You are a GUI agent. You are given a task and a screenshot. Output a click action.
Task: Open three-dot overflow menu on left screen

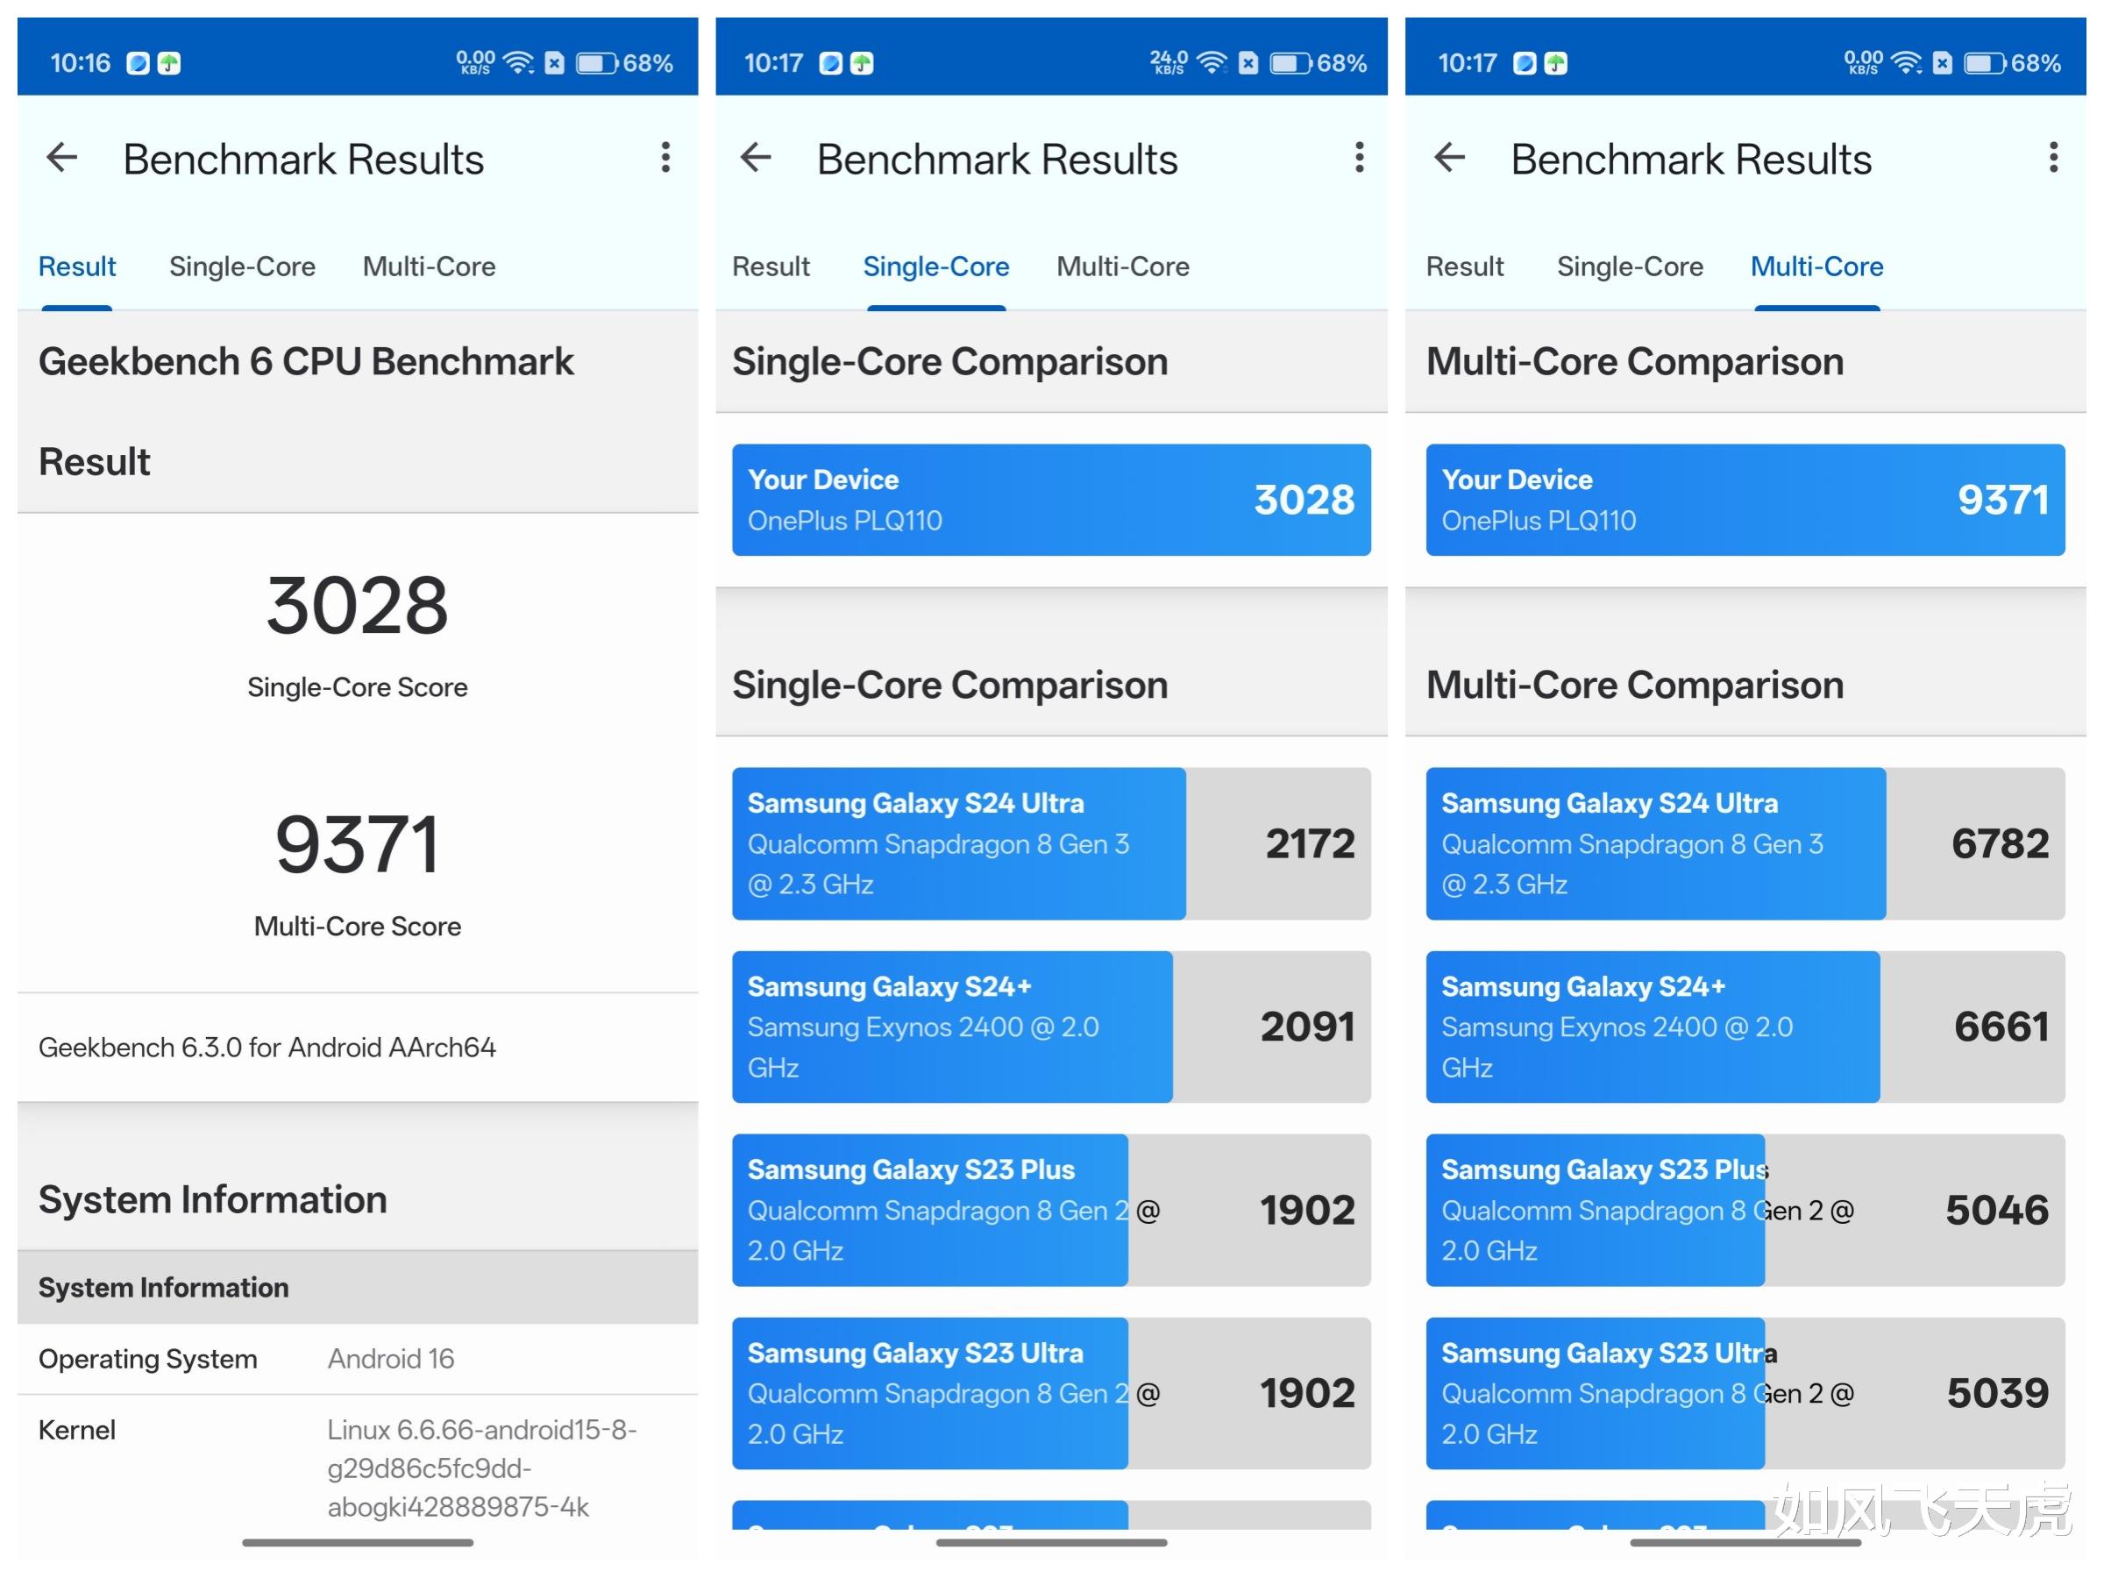665,157
